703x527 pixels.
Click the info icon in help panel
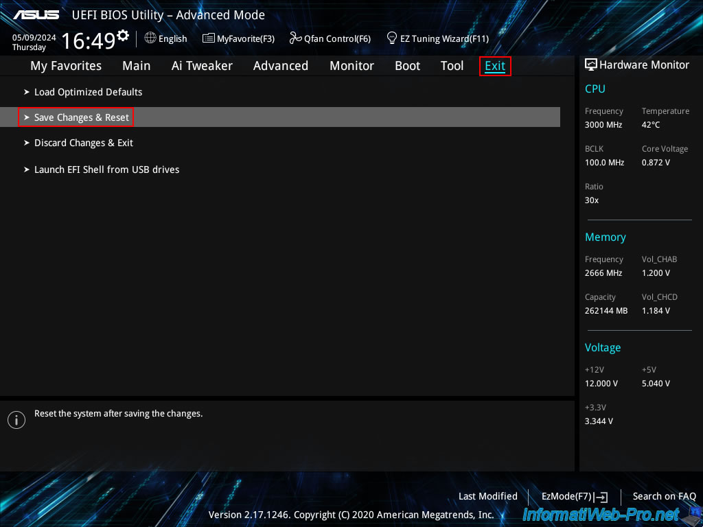tap(16, 420)
